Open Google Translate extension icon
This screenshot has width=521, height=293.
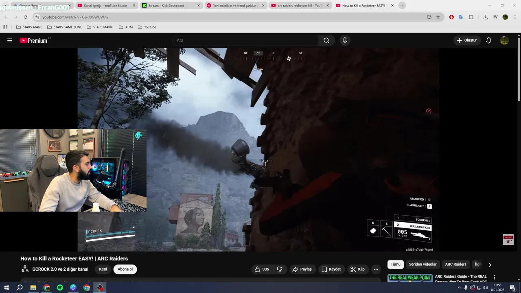pyautogui.click(x=461, y=17)
